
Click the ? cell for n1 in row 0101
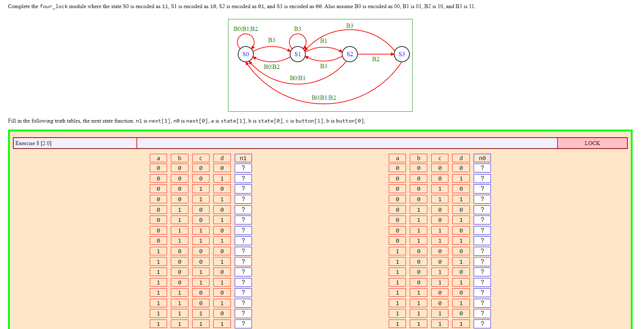pyautogui.click(x=243, y=220)
